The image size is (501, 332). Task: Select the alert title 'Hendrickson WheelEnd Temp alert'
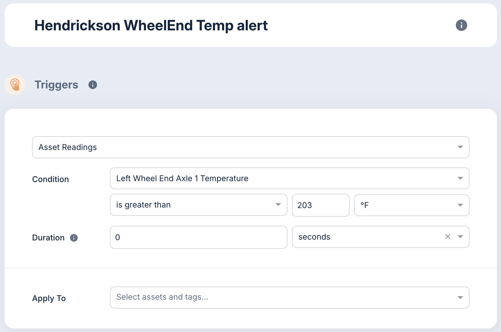[151, 25]
